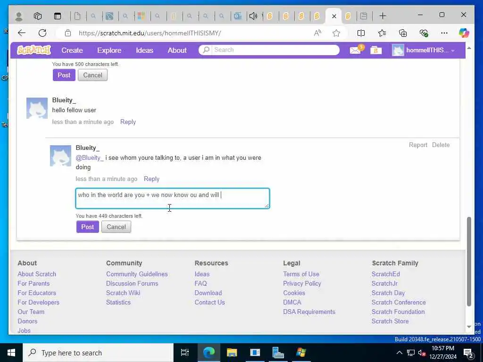Go back to previous page

pyautogui.click(x=22, y=33)
